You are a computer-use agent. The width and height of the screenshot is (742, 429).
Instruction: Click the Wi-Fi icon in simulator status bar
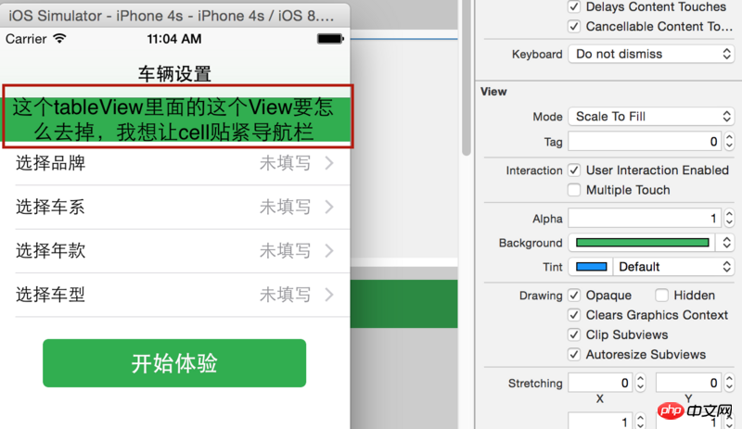coord(59,38)
